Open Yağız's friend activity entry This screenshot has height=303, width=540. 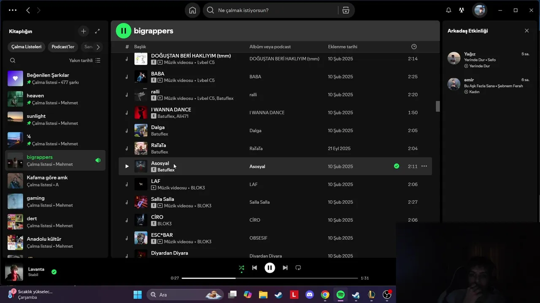pos(489,59)
